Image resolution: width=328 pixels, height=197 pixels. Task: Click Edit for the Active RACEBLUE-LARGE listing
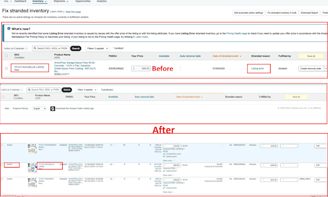(320, 166)
